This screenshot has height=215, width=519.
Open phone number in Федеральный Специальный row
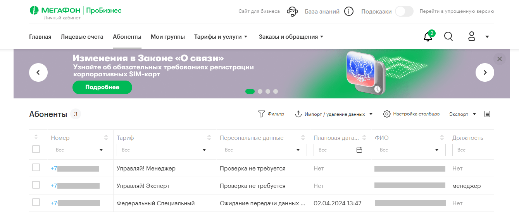click(x=76, y=203)
